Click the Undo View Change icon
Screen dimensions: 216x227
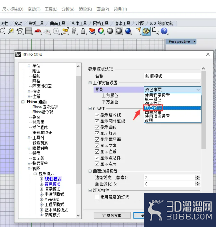pyautogui.click(x=20, y=31)
